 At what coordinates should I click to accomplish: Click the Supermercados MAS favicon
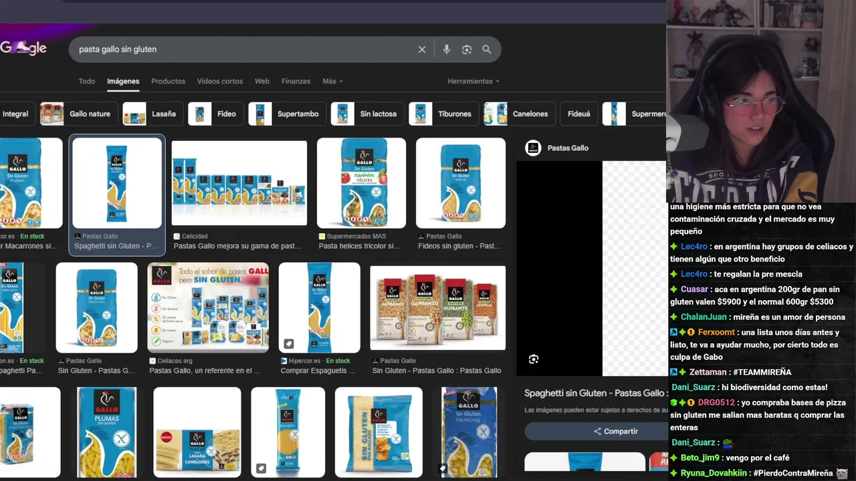pyautogui.click(x=322, y=236)
